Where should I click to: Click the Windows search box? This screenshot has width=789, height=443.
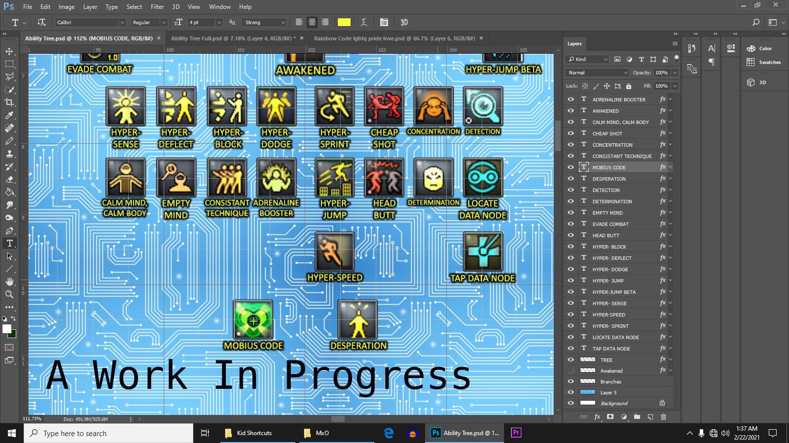(x=108, y=433)
